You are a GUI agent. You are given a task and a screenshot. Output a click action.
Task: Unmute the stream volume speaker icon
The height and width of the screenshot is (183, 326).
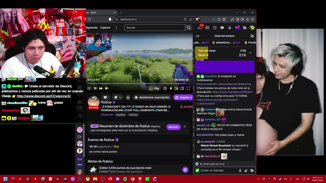107,88
